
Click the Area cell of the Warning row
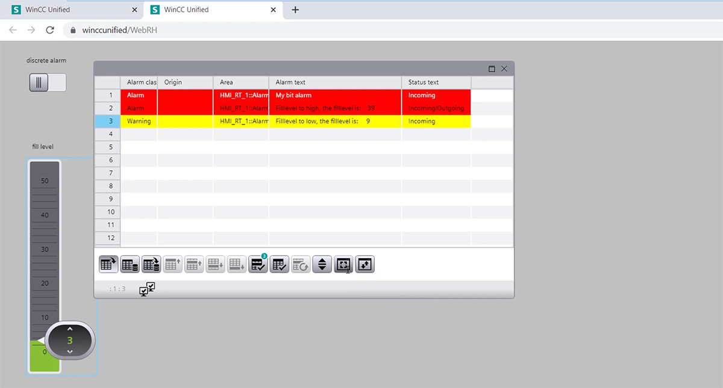[x=241, y=122]
